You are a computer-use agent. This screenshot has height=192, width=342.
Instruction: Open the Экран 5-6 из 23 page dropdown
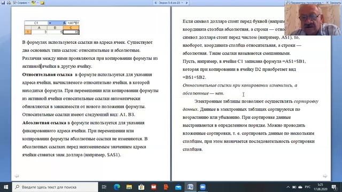click(171, 3)
